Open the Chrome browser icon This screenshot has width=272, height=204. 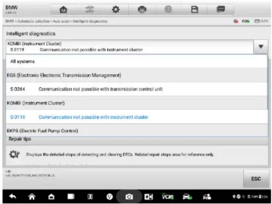[109, 197]
